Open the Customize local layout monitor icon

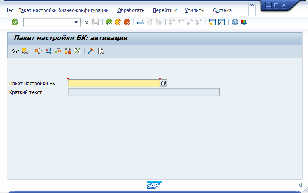[244, 23]
